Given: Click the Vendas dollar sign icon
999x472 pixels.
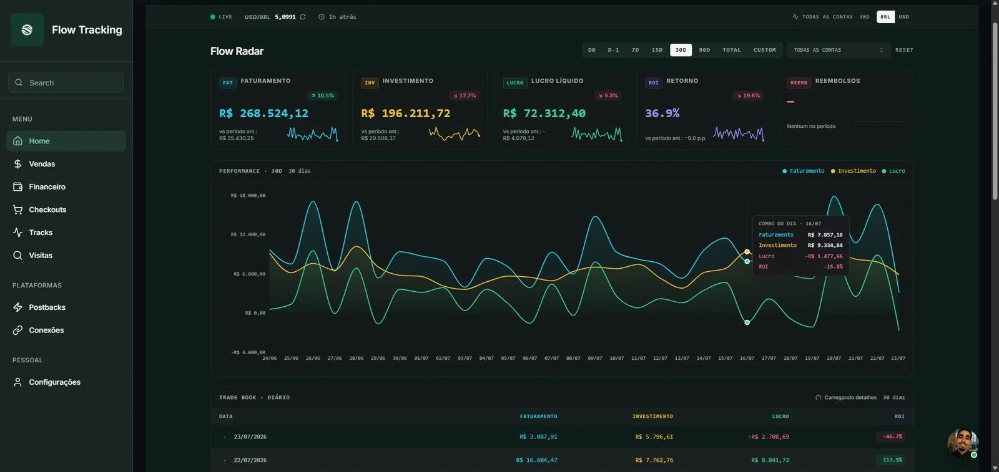Looking at the screenshot, I should 17,164.
